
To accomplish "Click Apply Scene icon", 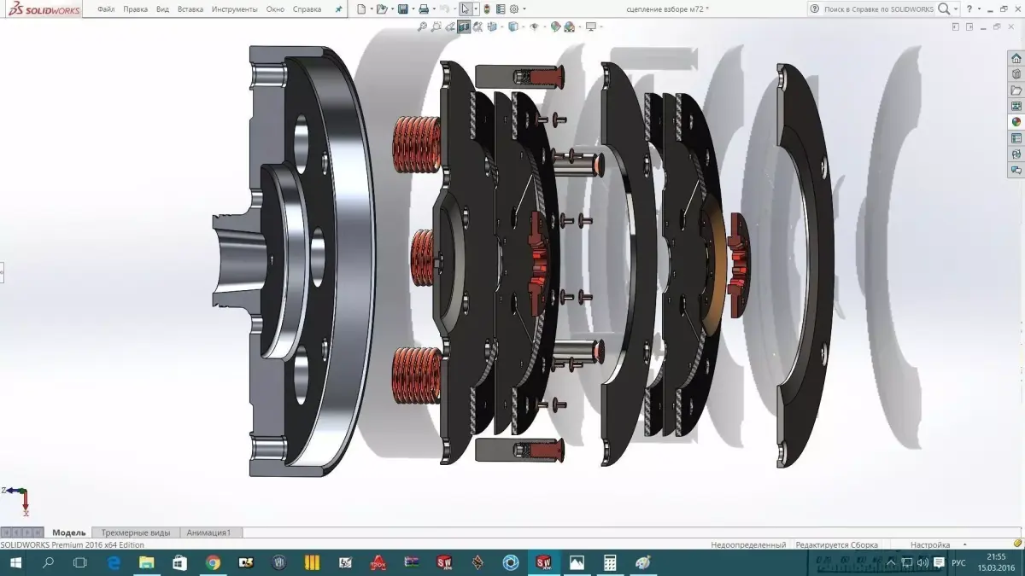I will (x=569, y=27).
